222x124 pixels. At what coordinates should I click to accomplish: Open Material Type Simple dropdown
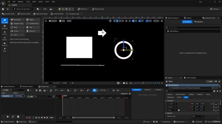click(197, 116)
